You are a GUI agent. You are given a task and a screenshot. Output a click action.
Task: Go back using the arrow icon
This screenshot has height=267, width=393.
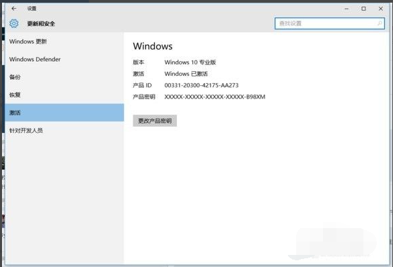pyautogui.click(x=14, y=9)
